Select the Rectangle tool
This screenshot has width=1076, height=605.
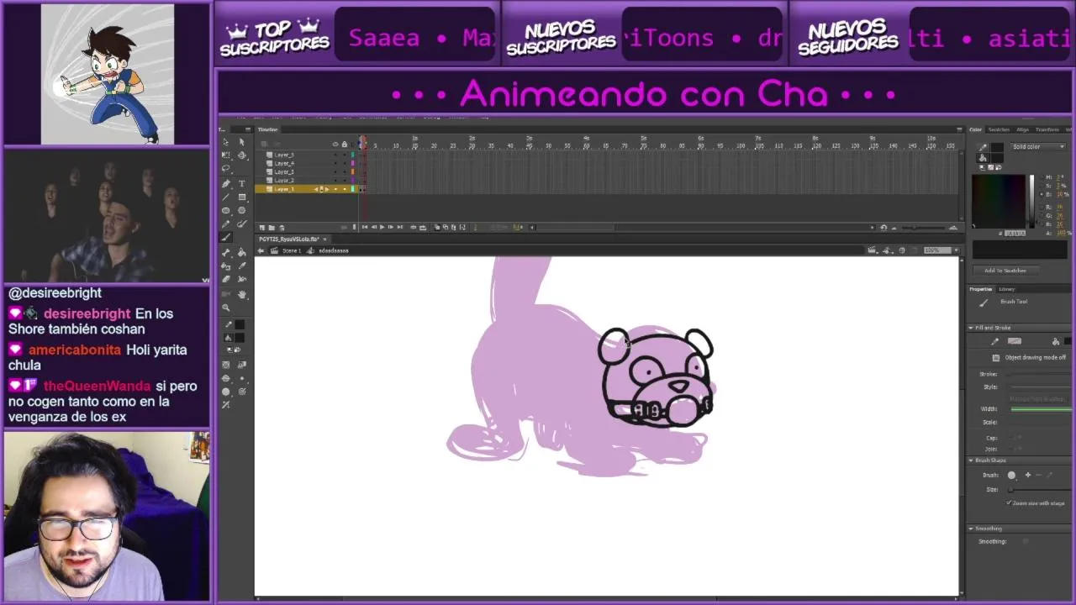point(242,197)
